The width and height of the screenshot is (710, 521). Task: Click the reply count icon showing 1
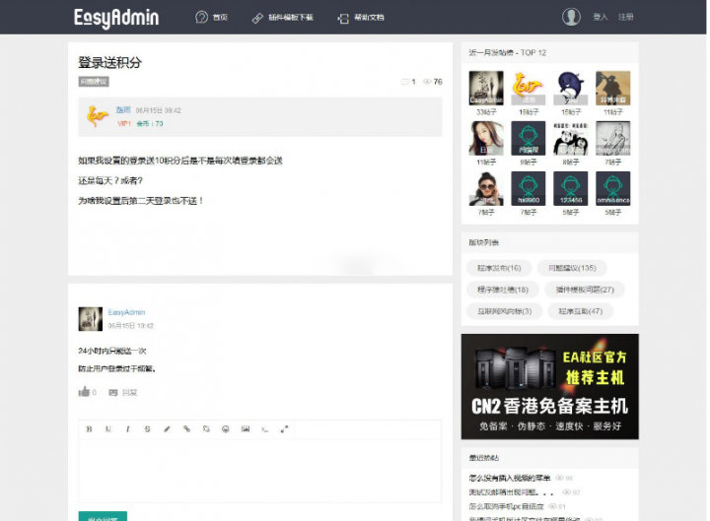(405, 82)
